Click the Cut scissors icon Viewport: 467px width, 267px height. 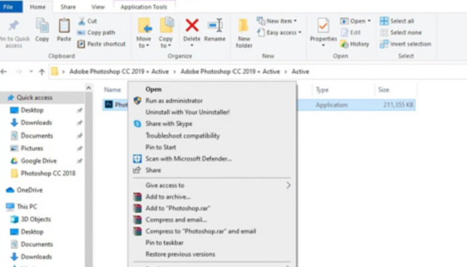81,21
